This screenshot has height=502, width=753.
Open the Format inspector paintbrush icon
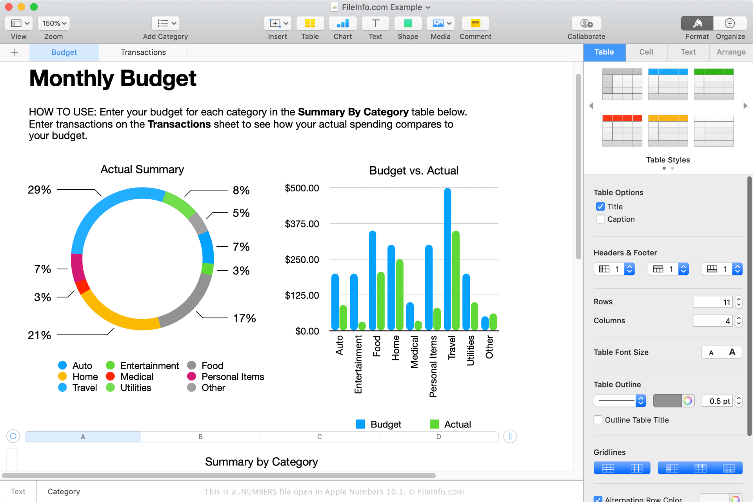click(x=697, y=24)
